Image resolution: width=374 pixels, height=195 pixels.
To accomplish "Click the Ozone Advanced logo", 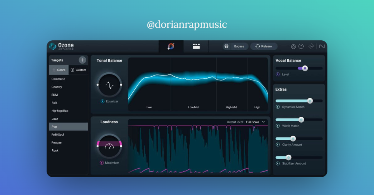I will pyautogui.click(x=61, y=46).
